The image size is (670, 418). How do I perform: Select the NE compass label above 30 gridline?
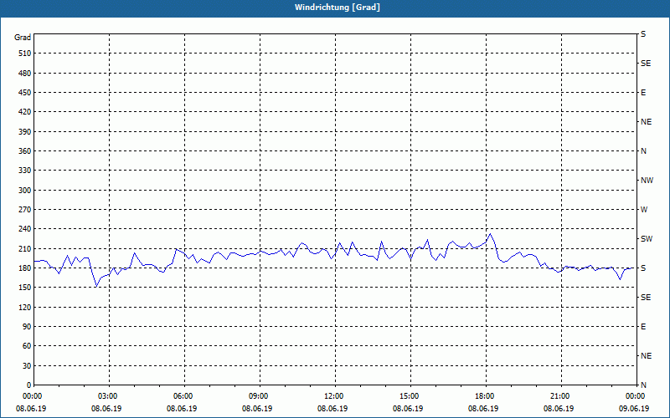pos(646,356)
